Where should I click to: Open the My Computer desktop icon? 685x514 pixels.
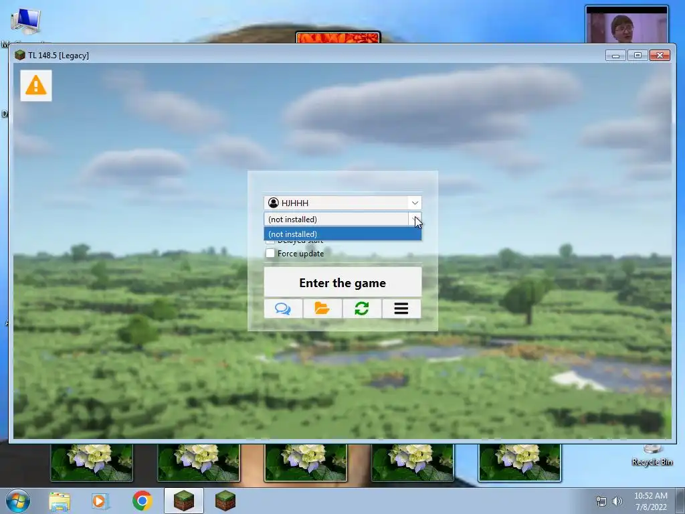(25, 22)
